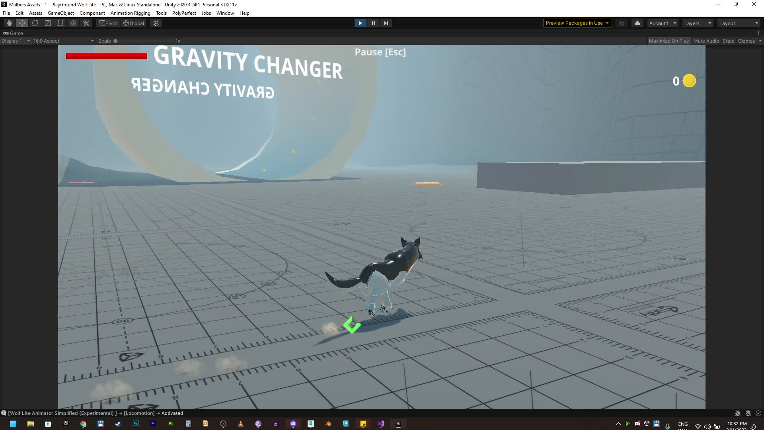Toggle the Stats overlay
The image size is (764, 430).
728,41
